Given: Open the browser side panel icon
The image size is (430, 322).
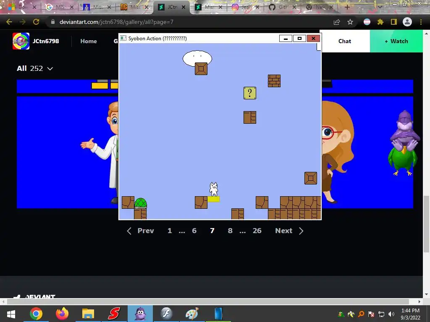Looking at the screenshot, I should pos(394,22).
